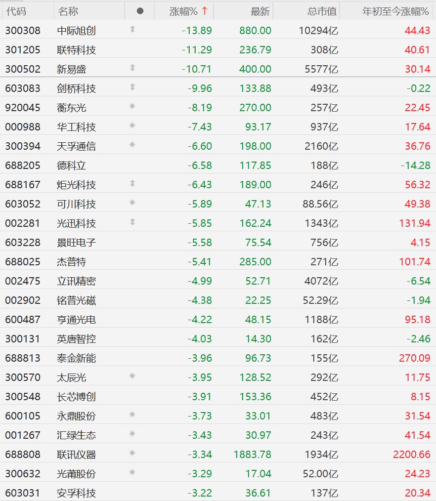Click the up-down marker icon for 光迅科技

pos(132,222)
